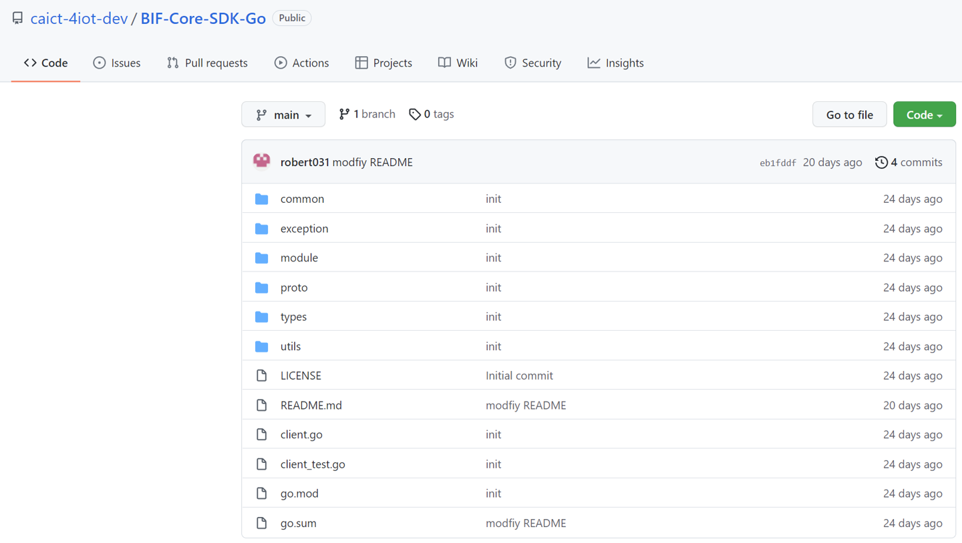Click the common folder icon

tap(262, 199)
